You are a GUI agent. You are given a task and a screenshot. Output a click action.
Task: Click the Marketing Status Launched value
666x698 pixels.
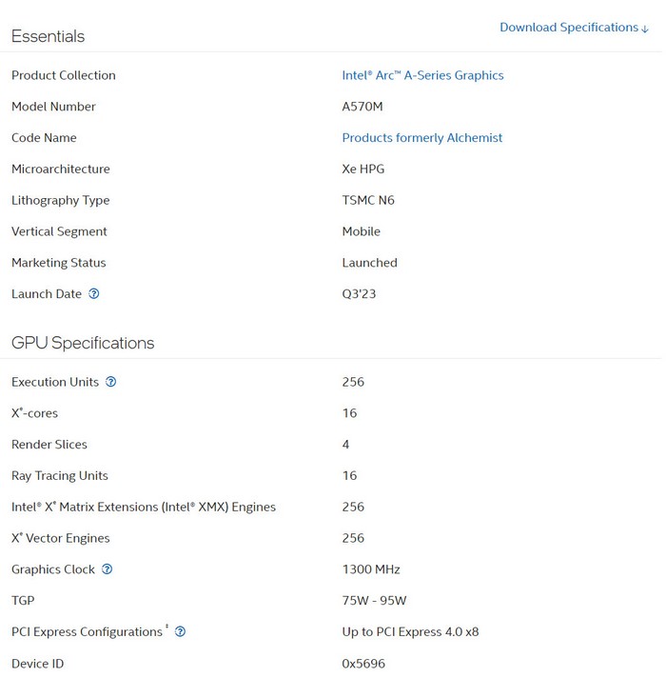pos(369,263)
